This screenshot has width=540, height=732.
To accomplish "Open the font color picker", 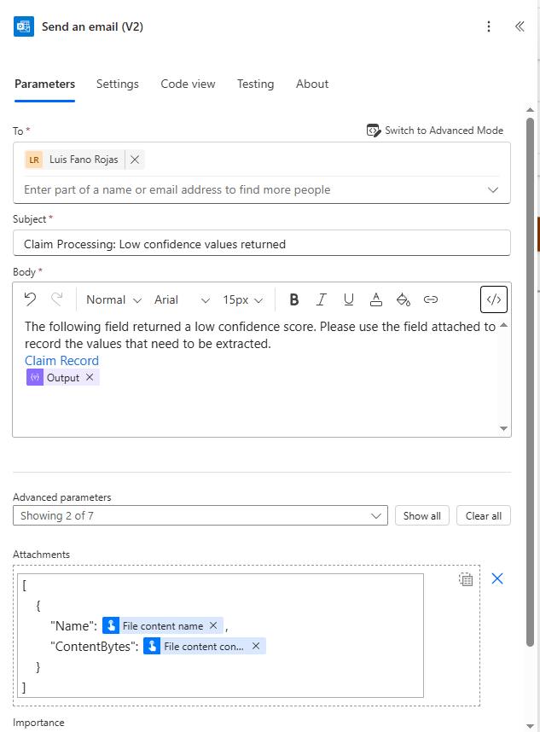I will [376, 299].
